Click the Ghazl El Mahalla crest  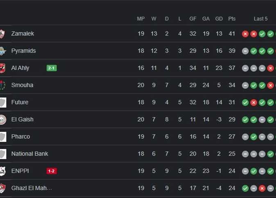pyautogui.click(x=2, y=188)
